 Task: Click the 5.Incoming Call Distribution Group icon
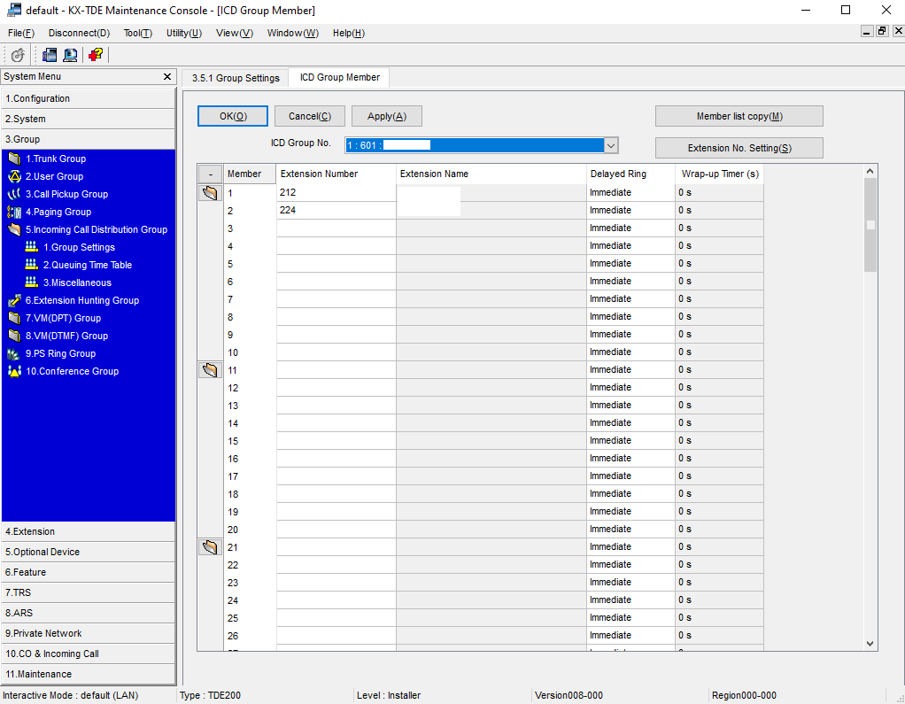(14, 229)
